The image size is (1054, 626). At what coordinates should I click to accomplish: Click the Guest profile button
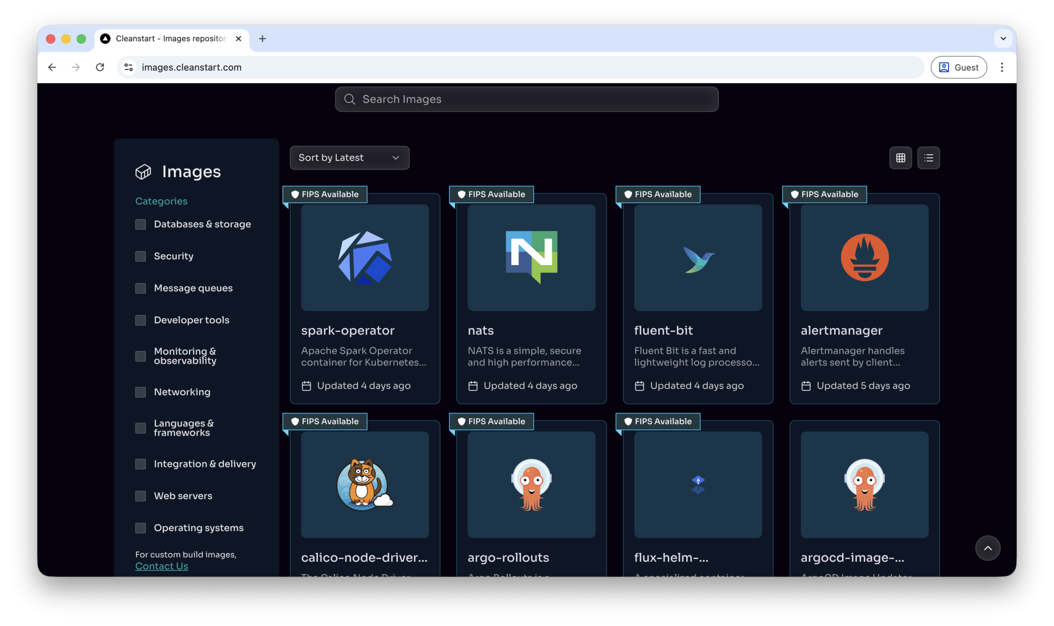pos(959,67)
